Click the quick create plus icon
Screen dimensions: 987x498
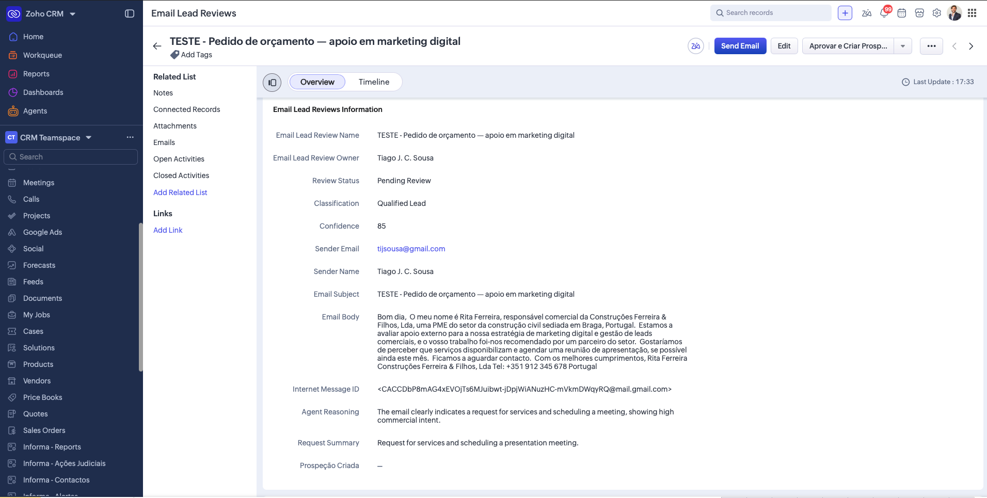[845, 13]
